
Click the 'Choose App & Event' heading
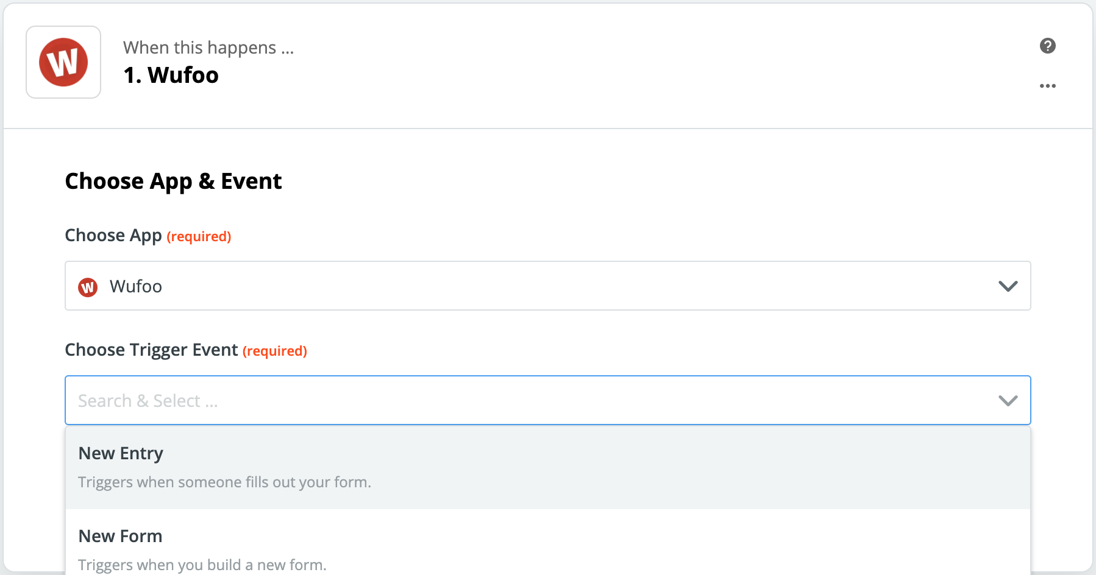(173, 180)
